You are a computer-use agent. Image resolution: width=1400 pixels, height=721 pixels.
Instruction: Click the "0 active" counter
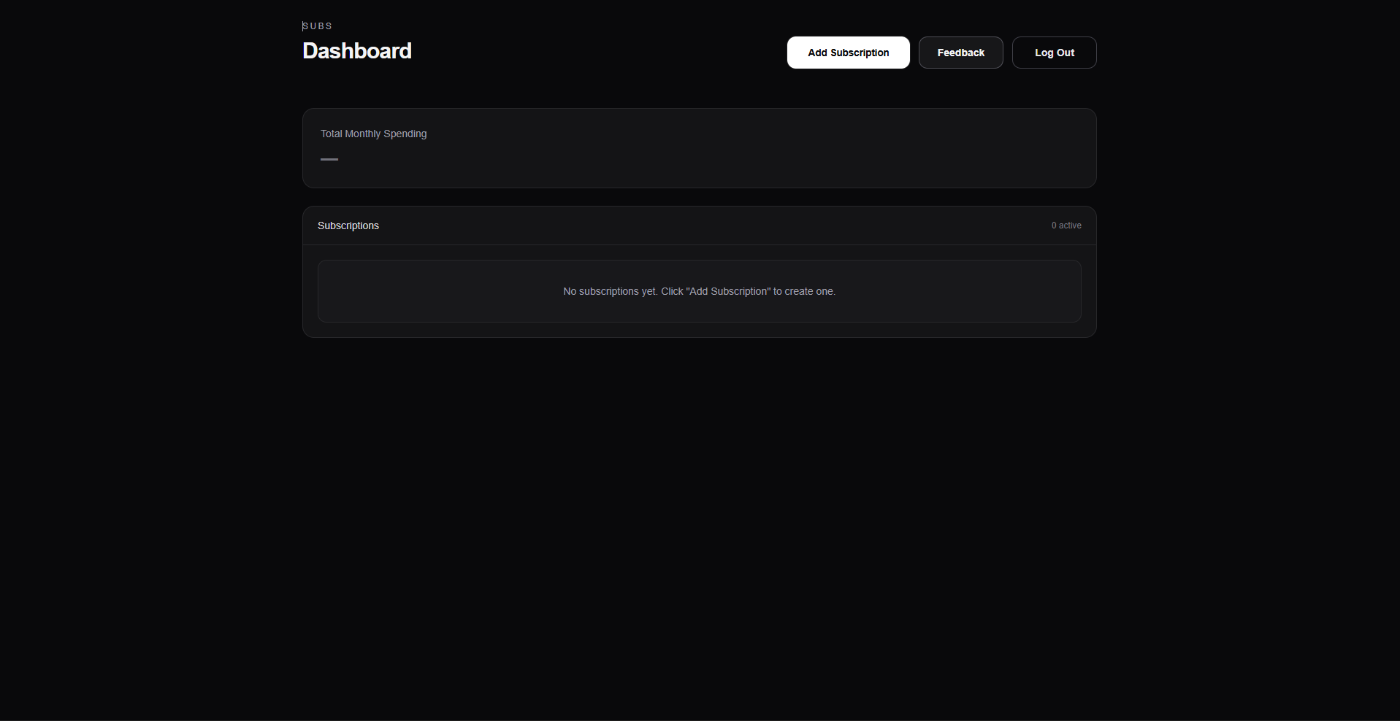pos(1066,225)
